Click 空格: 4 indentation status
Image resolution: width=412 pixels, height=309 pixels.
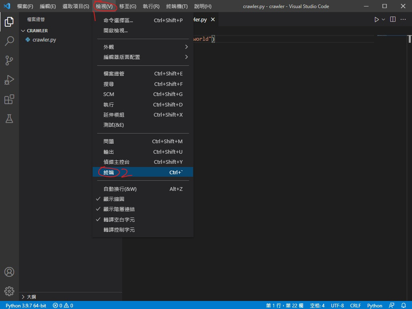click(317, 305)
